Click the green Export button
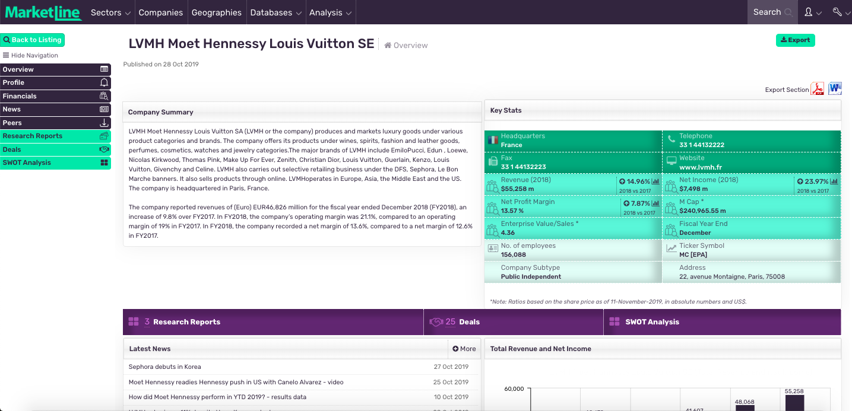 [795, 40]
